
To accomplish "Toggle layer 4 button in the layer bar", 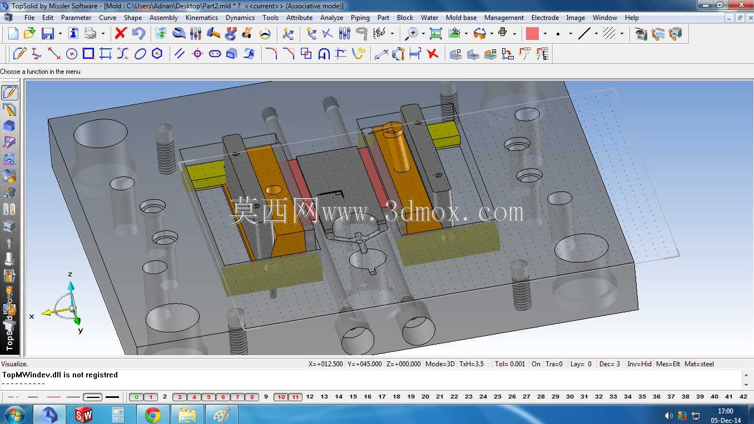I will point(194,397).
